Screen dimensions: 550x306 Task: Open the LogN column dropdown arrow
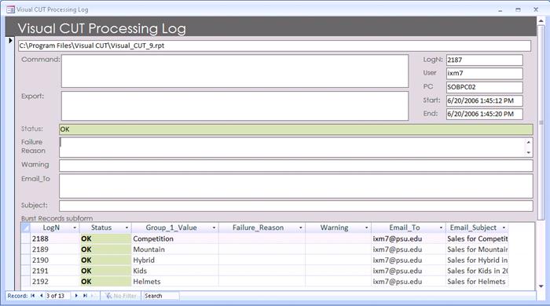point(75,228)
